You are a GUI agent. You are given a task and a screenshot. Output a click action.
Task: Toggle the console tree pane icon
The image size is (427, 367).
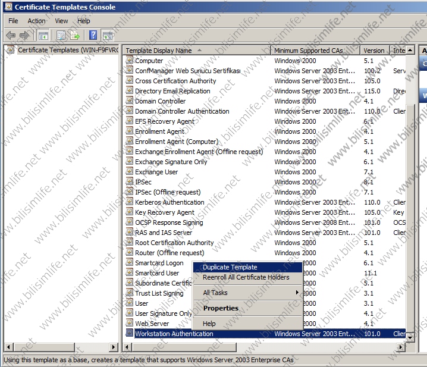[43, 35]
